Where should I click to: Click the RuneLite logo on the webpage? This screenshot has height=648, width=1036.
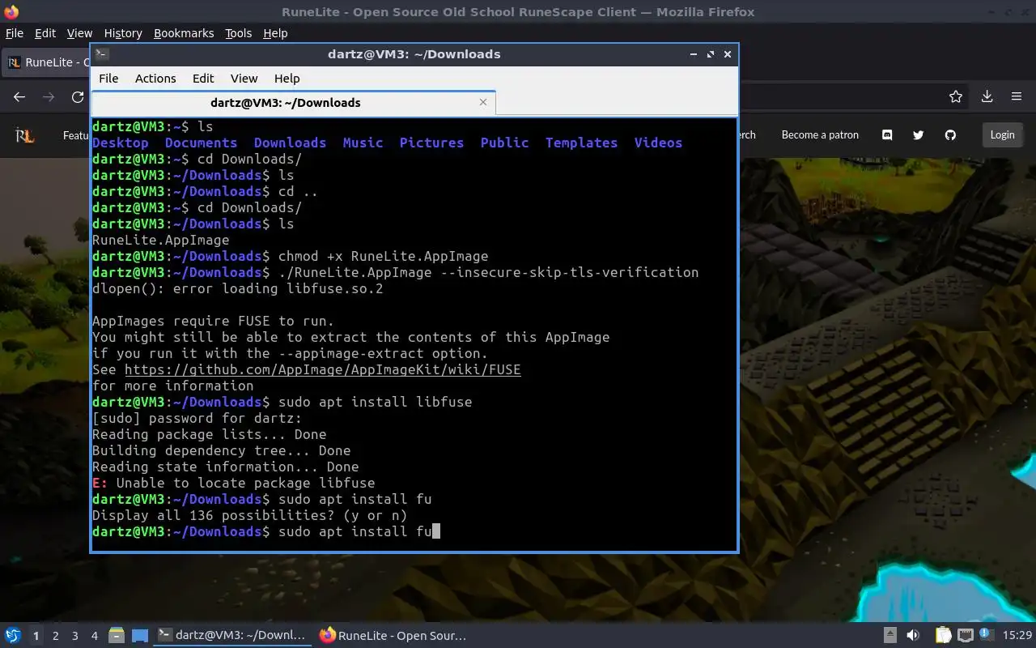click(x=24, y=135)
